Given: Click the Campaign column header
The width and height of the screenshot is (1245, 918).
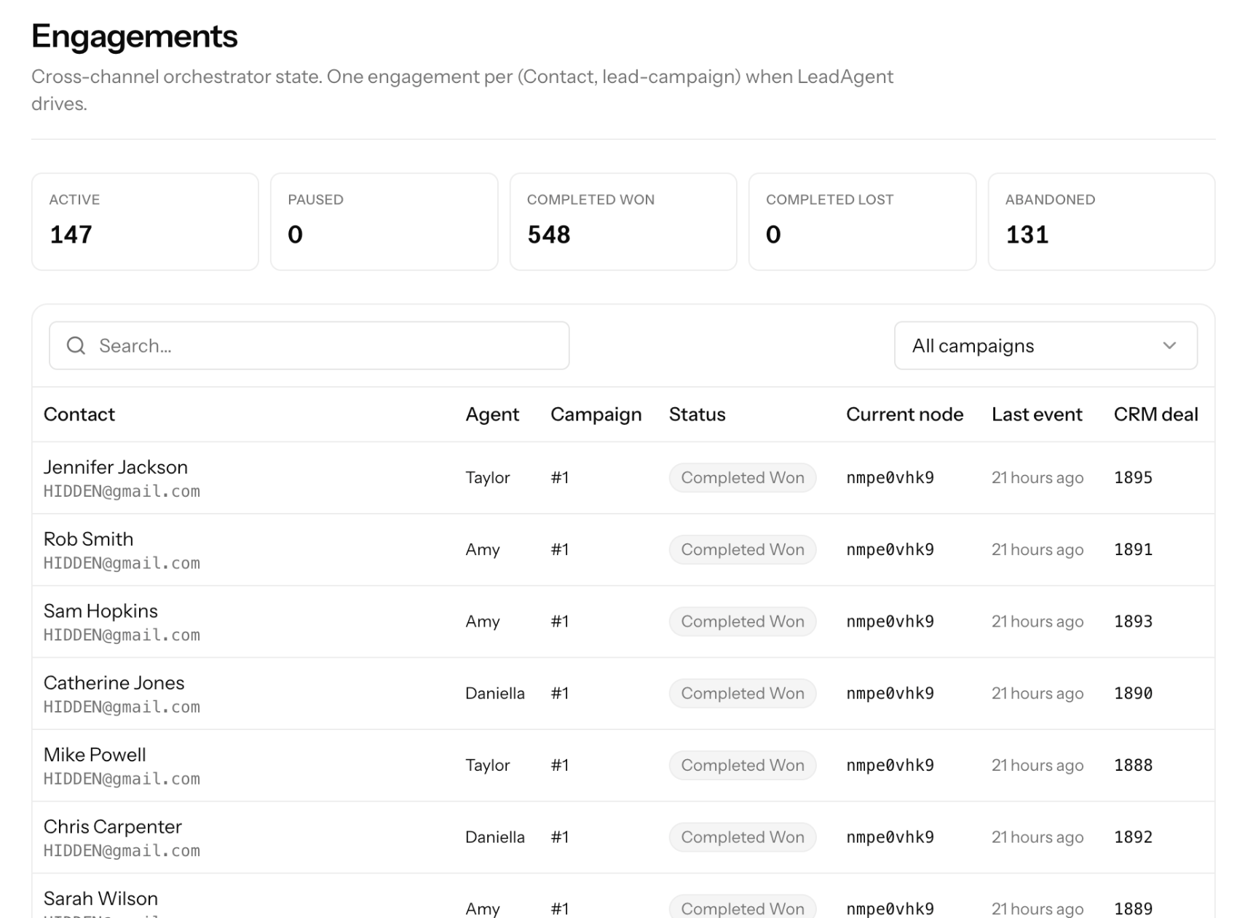Looking at the screenshot, I should pos(596,415).
